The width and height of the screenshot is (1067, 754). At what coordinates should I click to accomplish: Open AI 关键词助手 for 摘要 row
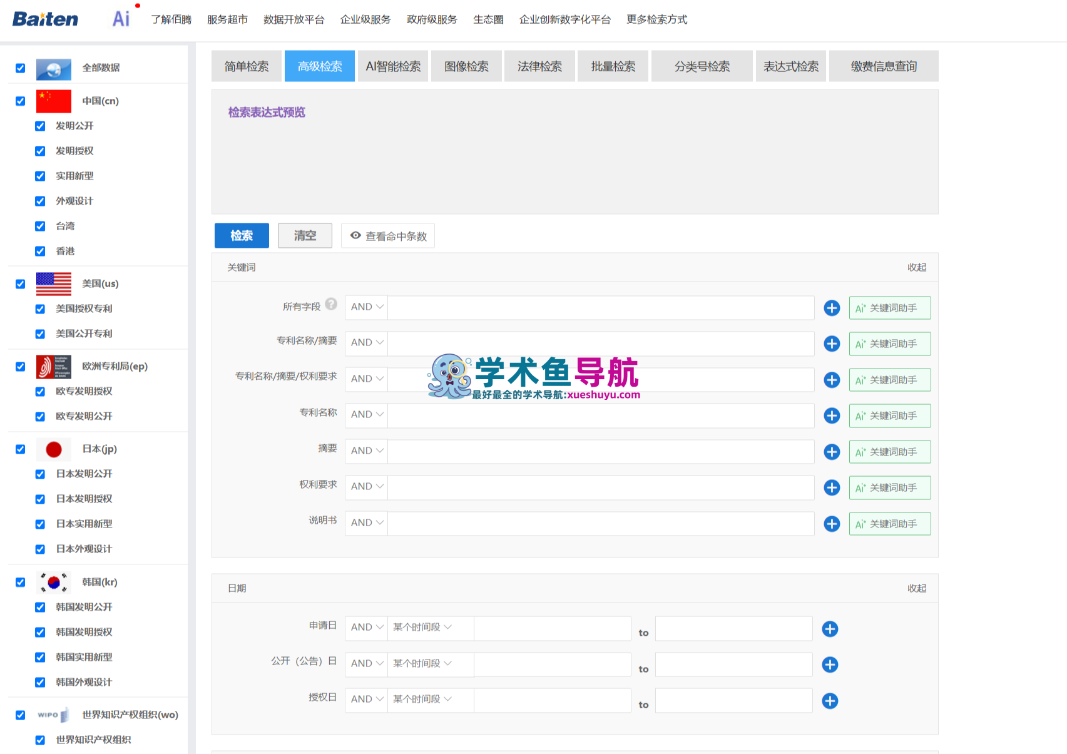click(890, 452)
